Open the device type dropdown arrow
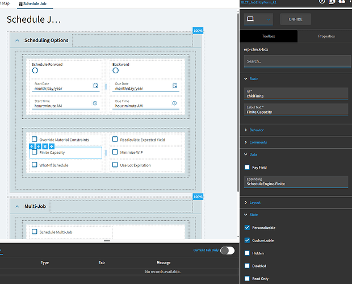This screenshot has height=284, width=352. pos(269,19)
